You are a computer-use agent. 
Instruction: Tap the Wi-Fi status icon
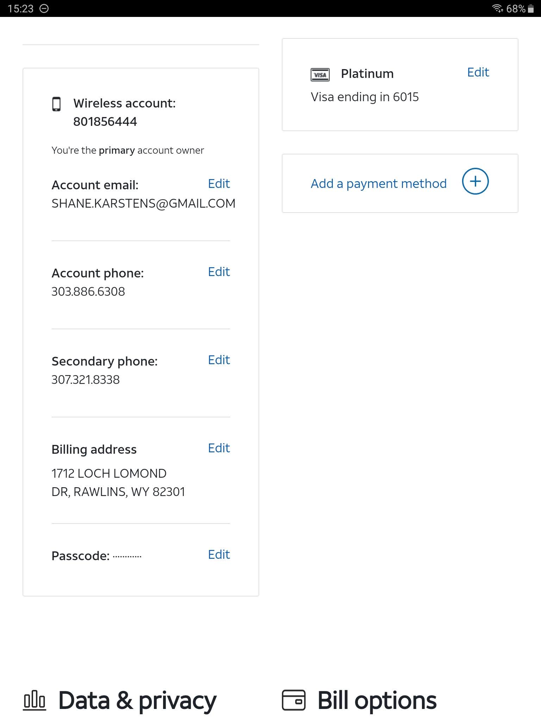click(497, 8)
